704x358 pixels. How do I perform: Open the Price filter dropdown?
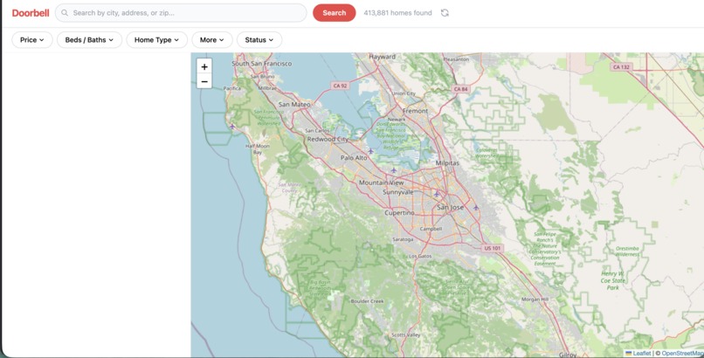[32, 40]
